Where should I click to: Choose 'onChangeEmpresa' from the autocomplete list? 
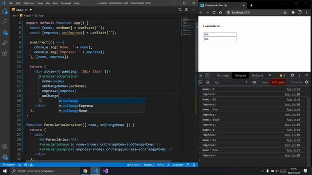[102, 106]
